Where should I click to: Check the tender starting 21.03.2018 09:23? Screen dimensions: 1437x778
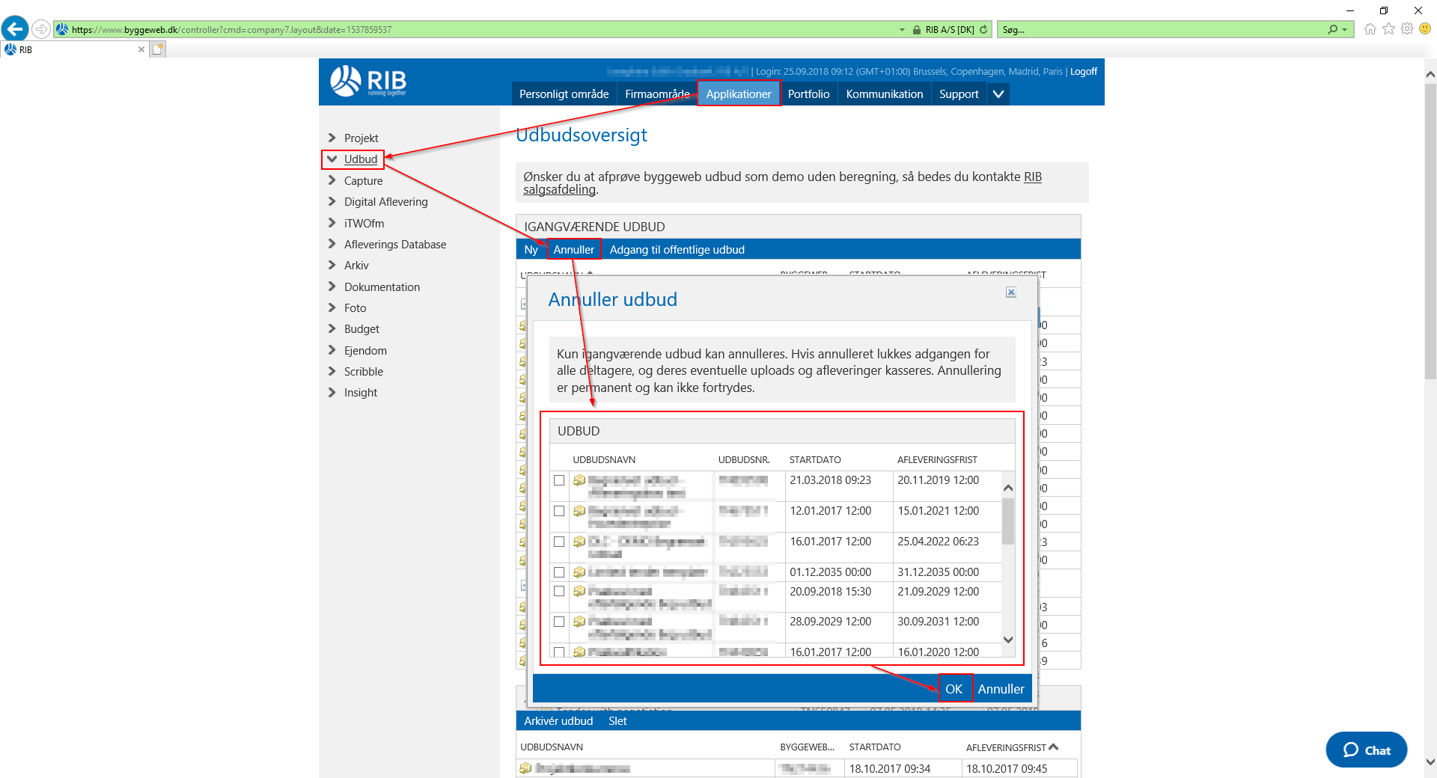pyautogui.click(x=559, y=480)
